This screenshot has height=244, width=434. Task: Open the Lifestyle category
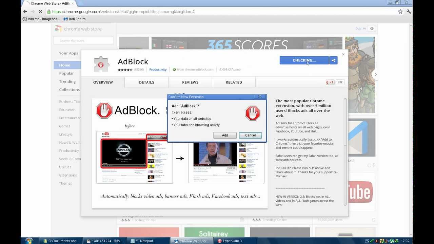coord(66,134)
